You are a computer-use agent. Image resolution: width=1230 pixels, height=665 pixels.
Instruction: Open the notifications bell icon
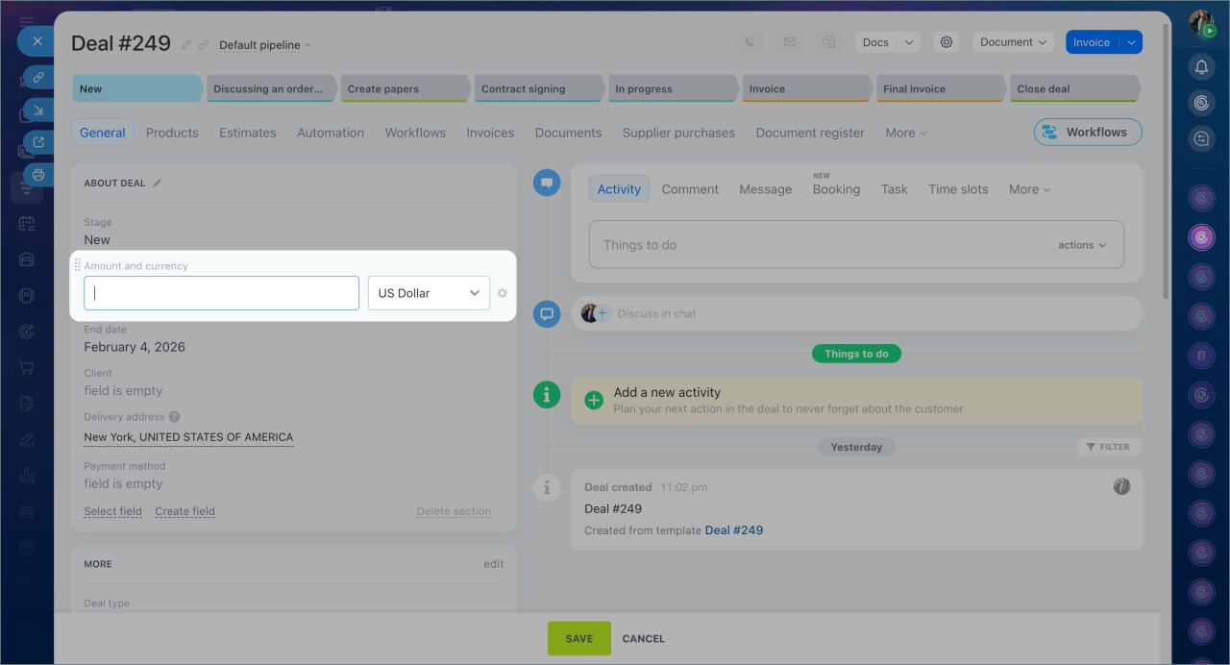click(1201, 67)
